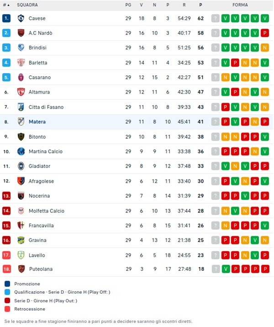Click the Cavese team crest icon

(21, 18)
